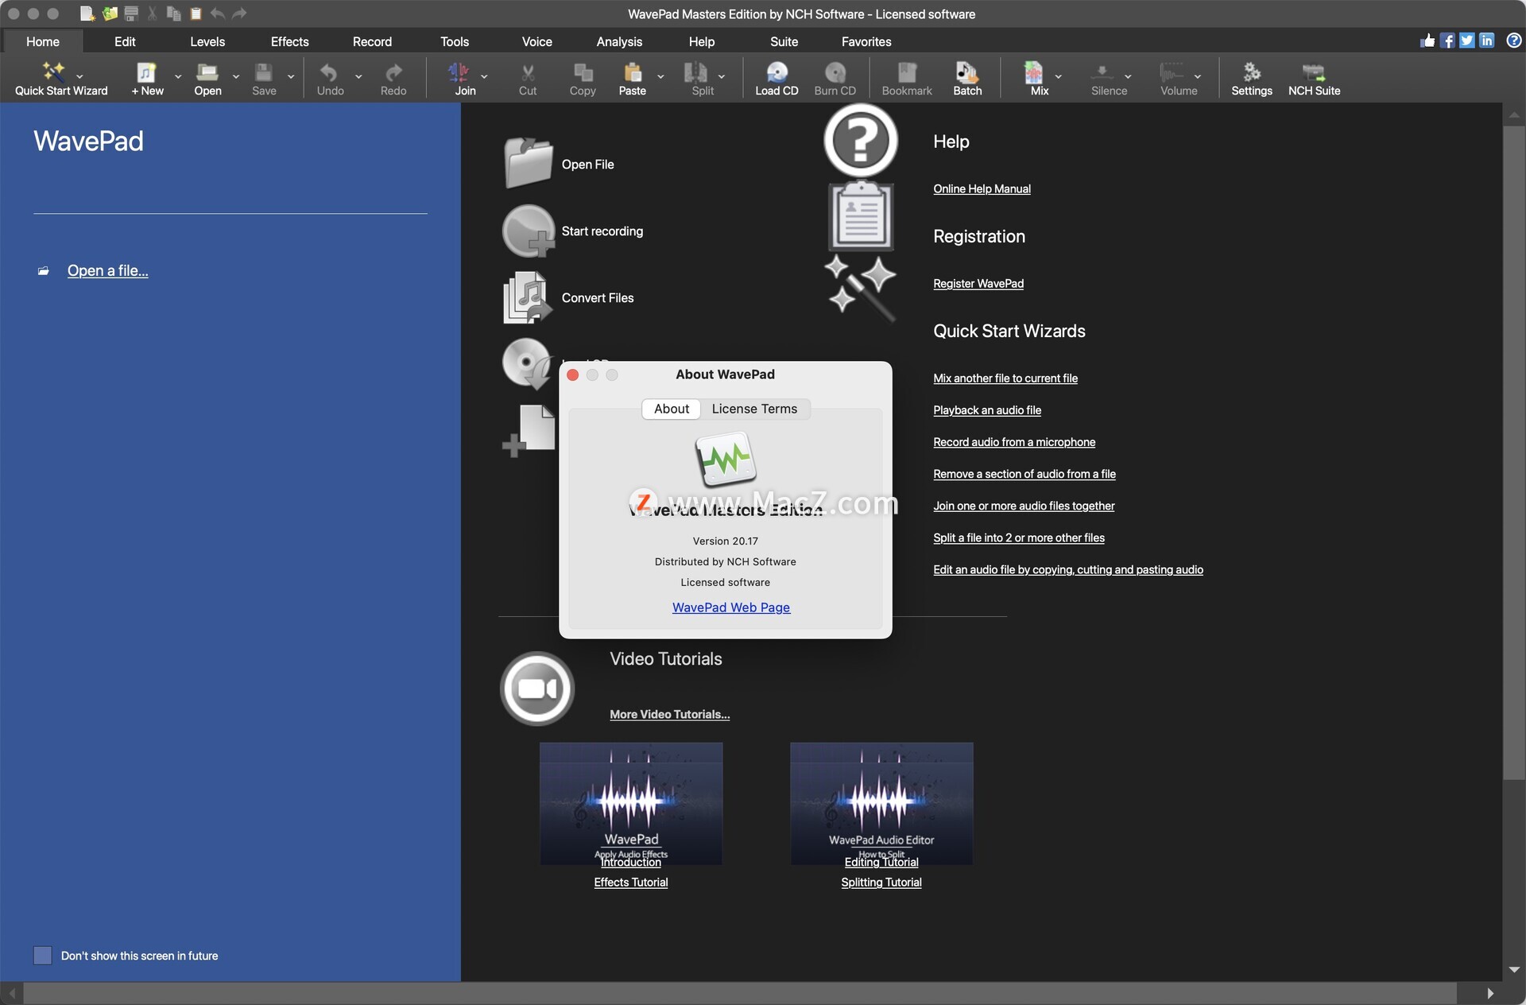Switch to the Effects ribbon tab
Screen dimensions: 1526x1005
coord(289,41)
